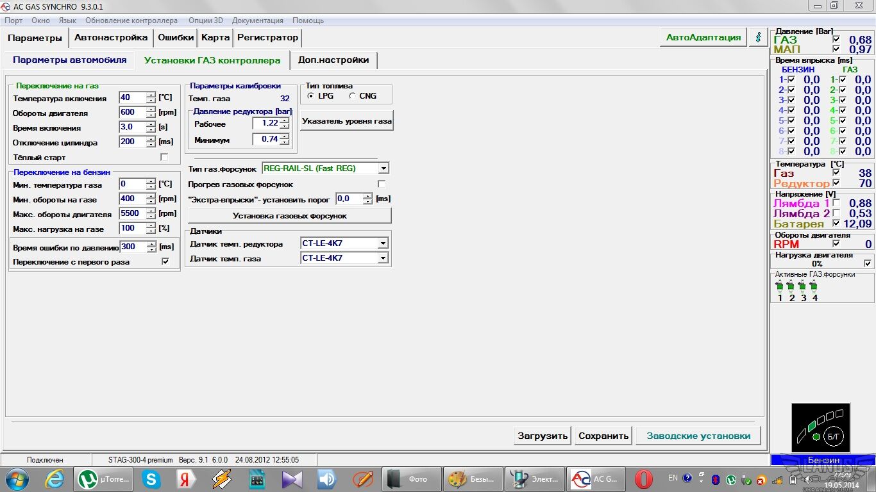
Task: Launch Opera browser from the taskbar
Action: [643, 479]
